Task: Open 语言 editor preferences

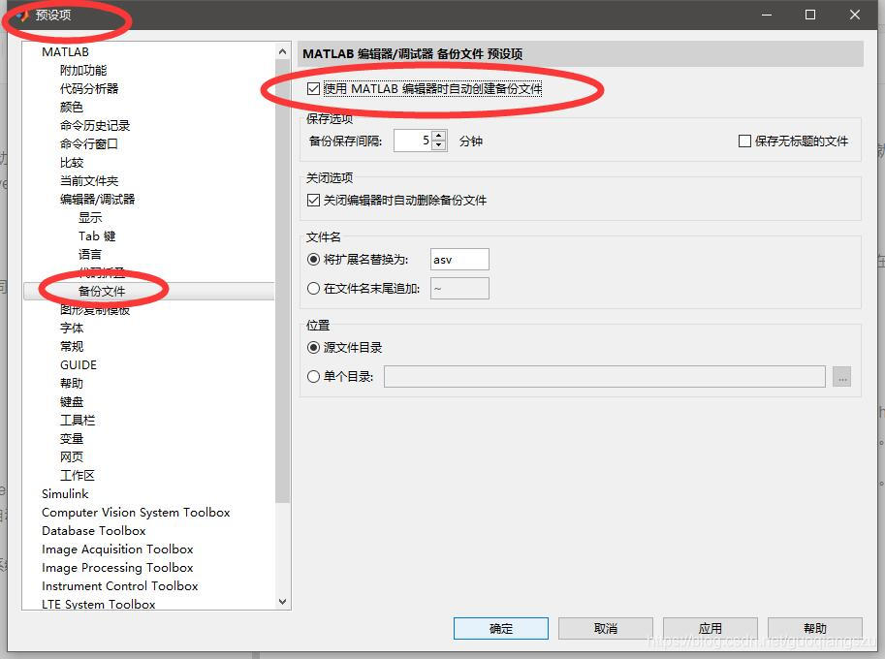Action: pos(90,255)
